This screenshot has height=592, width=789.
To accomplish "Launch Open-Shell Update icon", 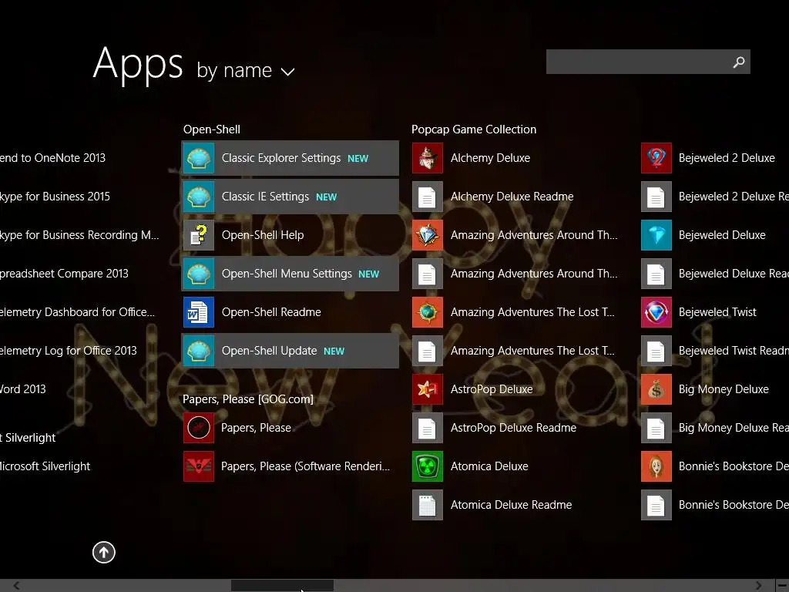I will pyautogui.click(x=199, y=351).
